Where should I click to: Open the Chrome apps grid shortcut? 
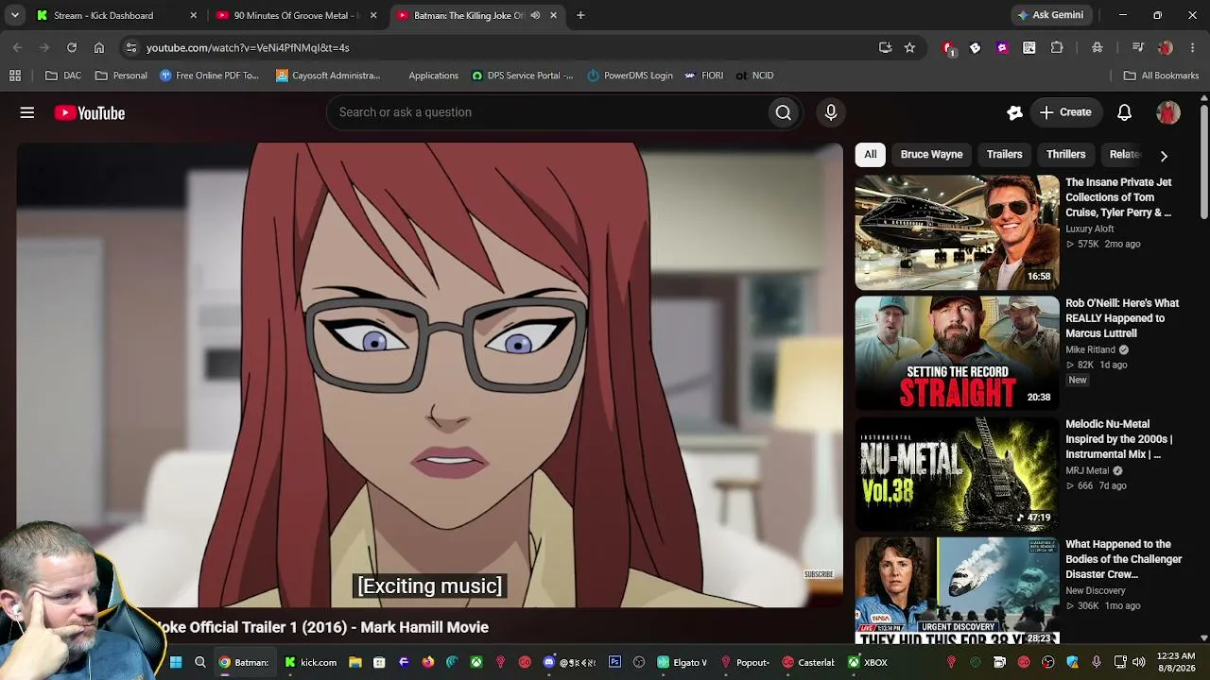pos(15,76)
